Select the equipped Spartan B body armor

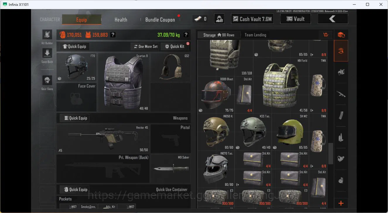[x=123, y=82]
